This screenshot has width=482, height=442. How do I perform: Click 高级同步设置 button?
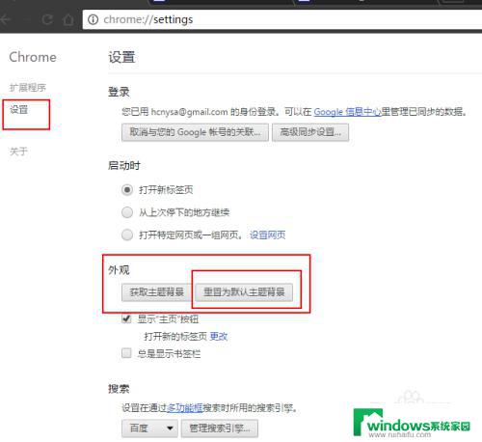pyautogui.click(x=310, y=132)
